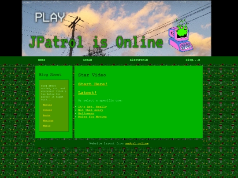Select the Movies tag
Viewport: 238px width, 178px height.
coord(47,105)
